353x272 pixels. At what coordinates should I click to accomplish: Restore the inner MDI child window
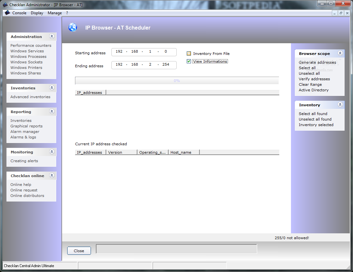pyautogui.click(x=341, y=13)
